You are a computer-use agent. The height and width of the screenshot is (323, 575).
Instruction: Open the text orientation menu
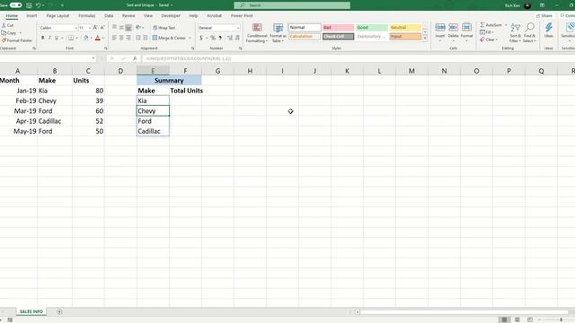pos(139,28)
